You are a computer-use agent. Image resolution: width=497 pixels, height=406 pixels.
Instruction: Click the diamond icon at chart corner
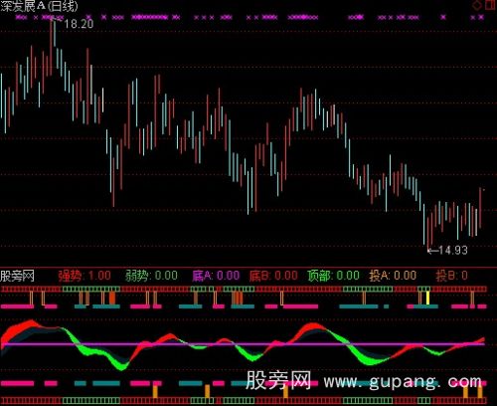[477, 5]
